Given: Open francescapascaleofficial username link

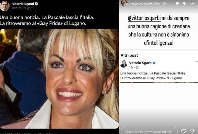Looking at the screenshot, I should [x=145, y=3].
